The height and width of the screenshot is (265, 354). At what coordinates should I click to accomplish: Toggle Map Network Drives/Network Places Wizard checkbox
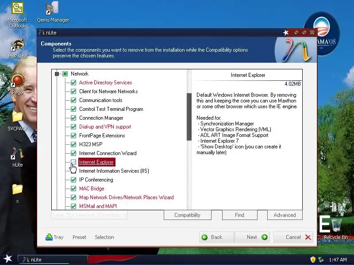tap(73, 197)
